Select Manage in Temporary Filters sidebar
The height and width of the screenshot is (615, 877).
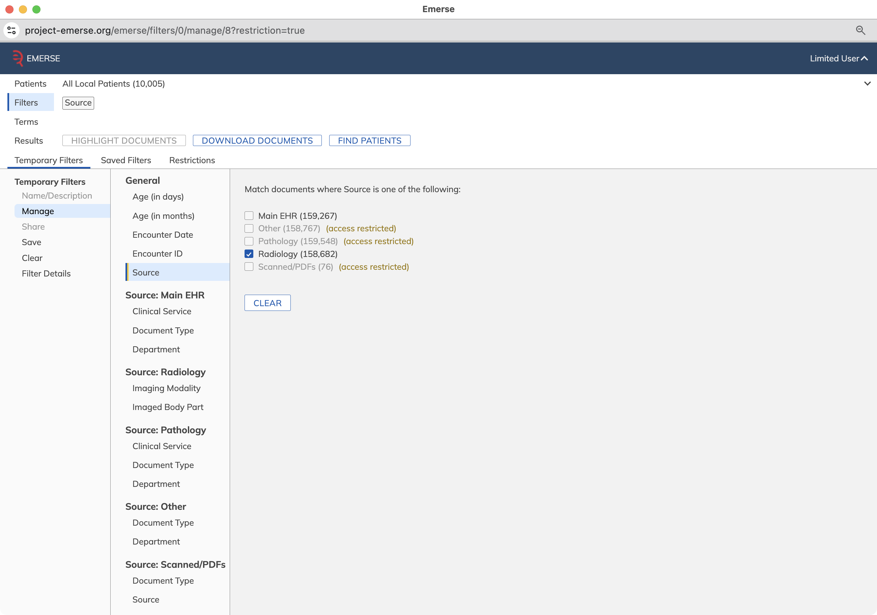tap(62, 211)
